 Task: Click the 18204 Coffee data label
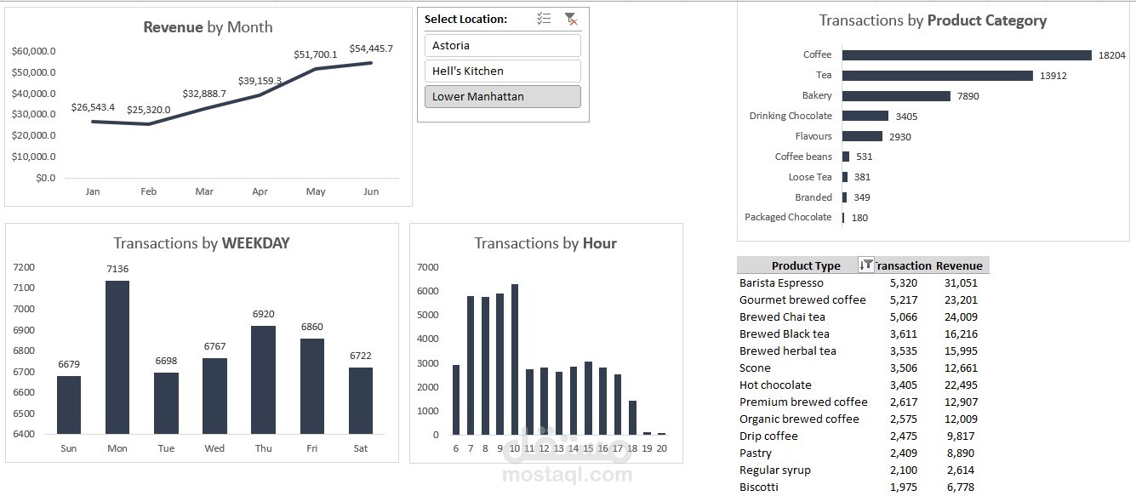click(1111, 55)
